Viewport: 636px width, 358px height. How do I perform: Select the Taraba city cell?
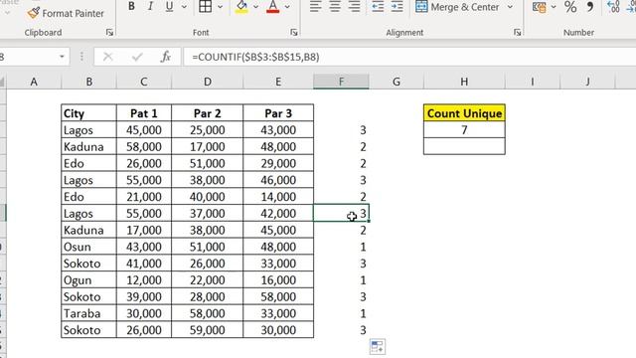(88, 313)
